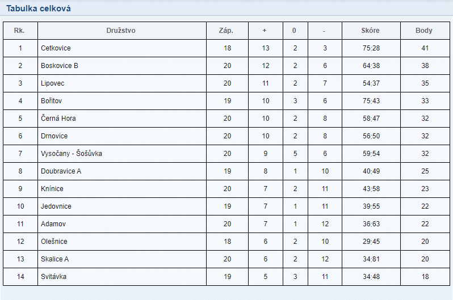Screen dimensions: 453x300
Task: Click the Tabulka celková heading
Action: [x=39, y=9]
